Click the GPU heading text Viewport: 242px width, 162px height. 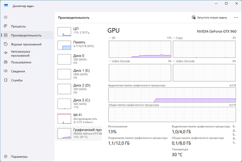(x=113, y=30)
